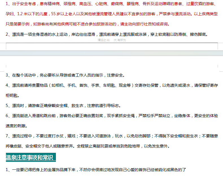The width and height of the screenshot is (223, 177).
Task: Click item 3 '在整个活动中，务必要听从导游'
Action: coord(65,75)
